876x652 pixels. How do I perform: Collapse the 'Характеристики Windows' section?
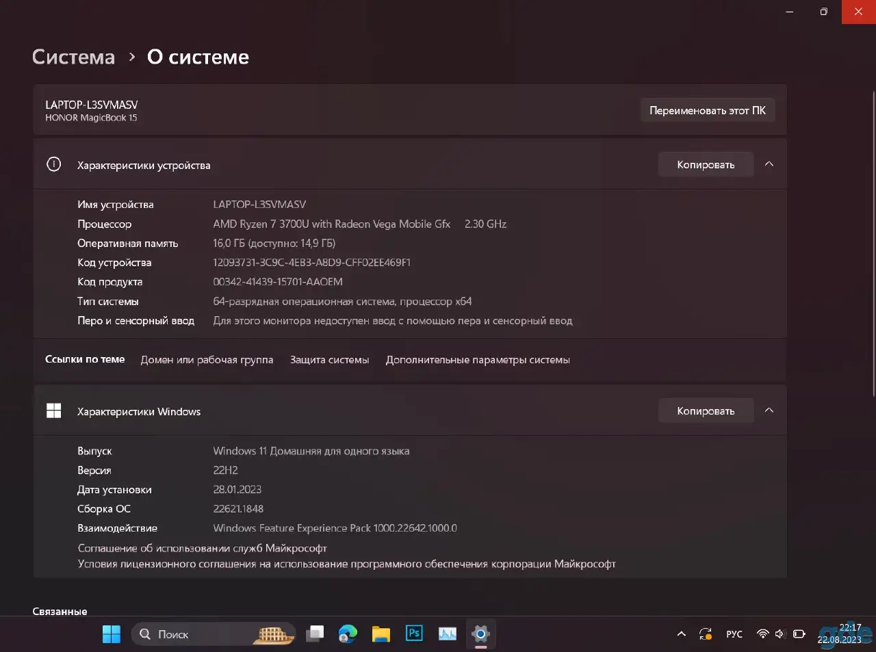coord(769,410)
